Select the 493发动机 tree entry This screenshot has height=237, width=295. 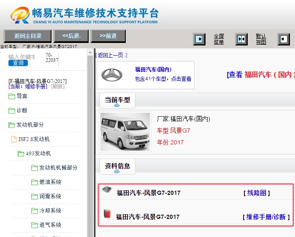pyautogui.click(x=38, y=153)
